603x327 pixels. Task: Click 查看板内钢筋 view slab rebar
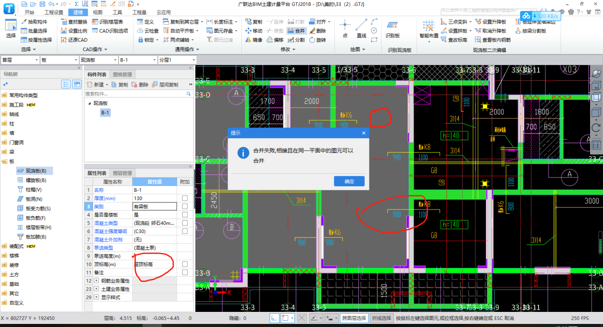tap(493, 40)
